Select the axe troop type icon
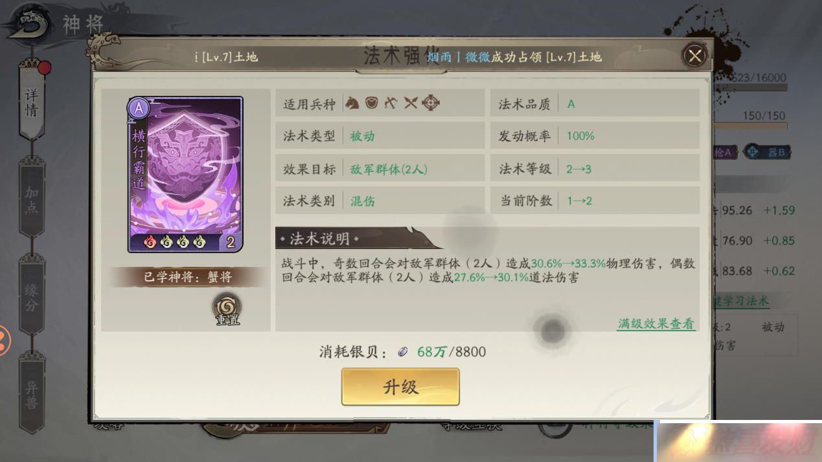 click(390, 103)
